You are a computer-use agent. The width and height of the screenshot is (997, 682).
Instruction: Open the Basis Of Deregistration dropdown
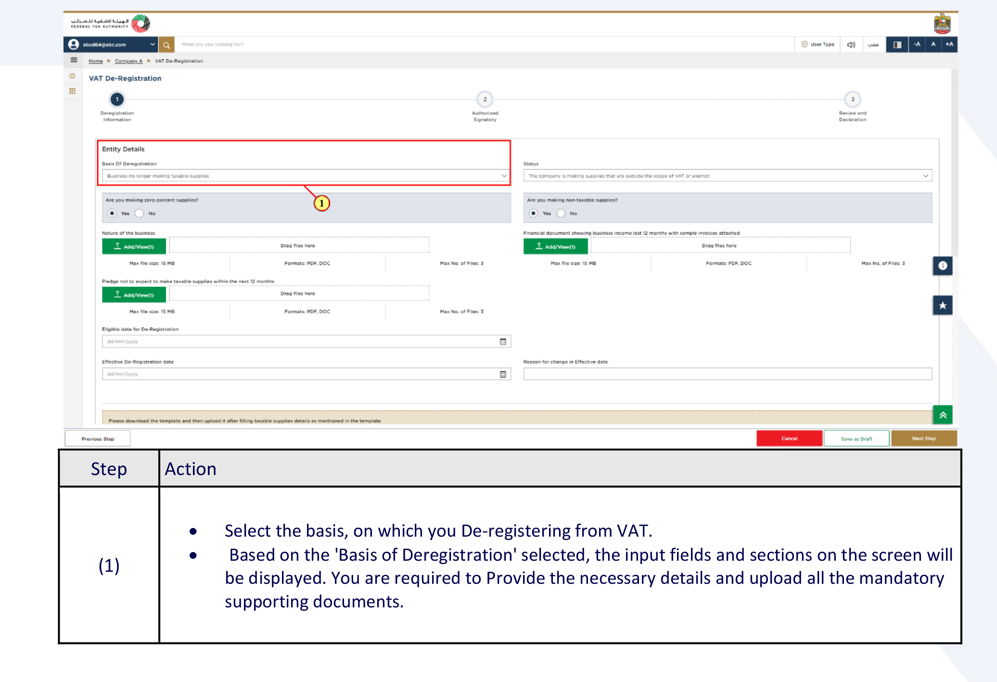306,176
